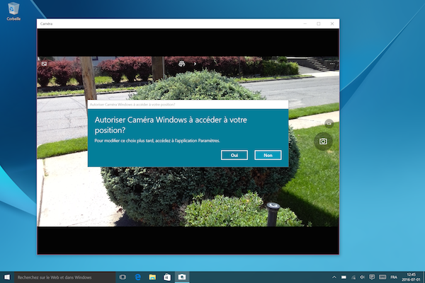Open the Corbeille recycle bin
The image size is (425, 283).
tap(13, 11)
